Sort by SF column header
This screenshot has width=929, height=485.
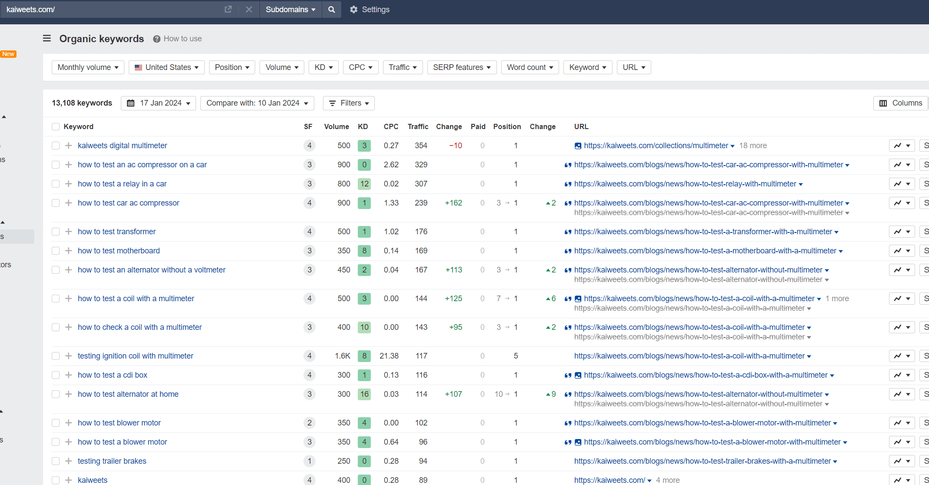click(308, 126)
